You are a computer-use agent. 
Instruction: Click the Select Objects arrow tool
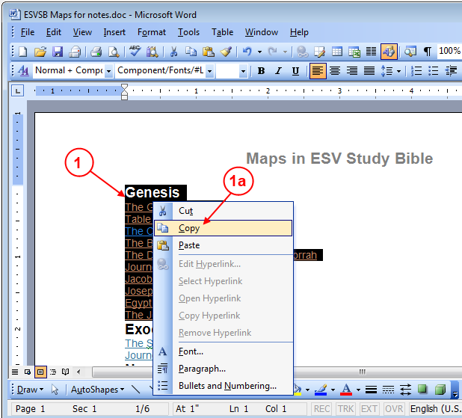coord(55,390)
